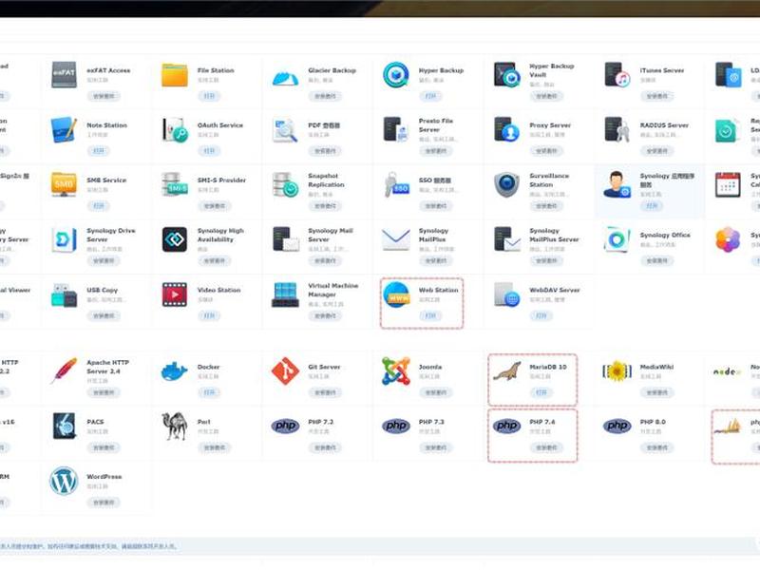Select the WordPress logo icon
The width and height of the screenshot is (760, 570).
[x=64, y=481]
